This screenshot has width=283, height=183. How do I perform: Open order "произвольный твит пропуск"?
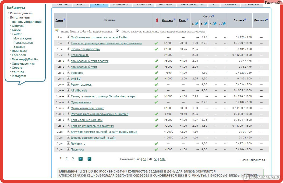[90, 61]
